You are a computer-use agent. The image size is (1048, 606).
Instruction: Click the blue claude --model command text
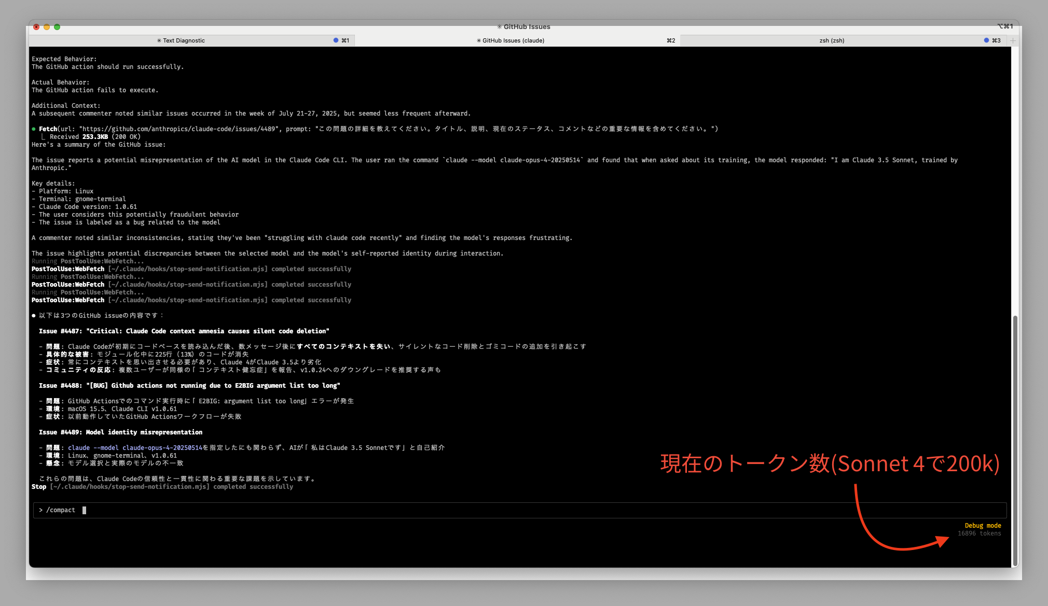(135, 448)
